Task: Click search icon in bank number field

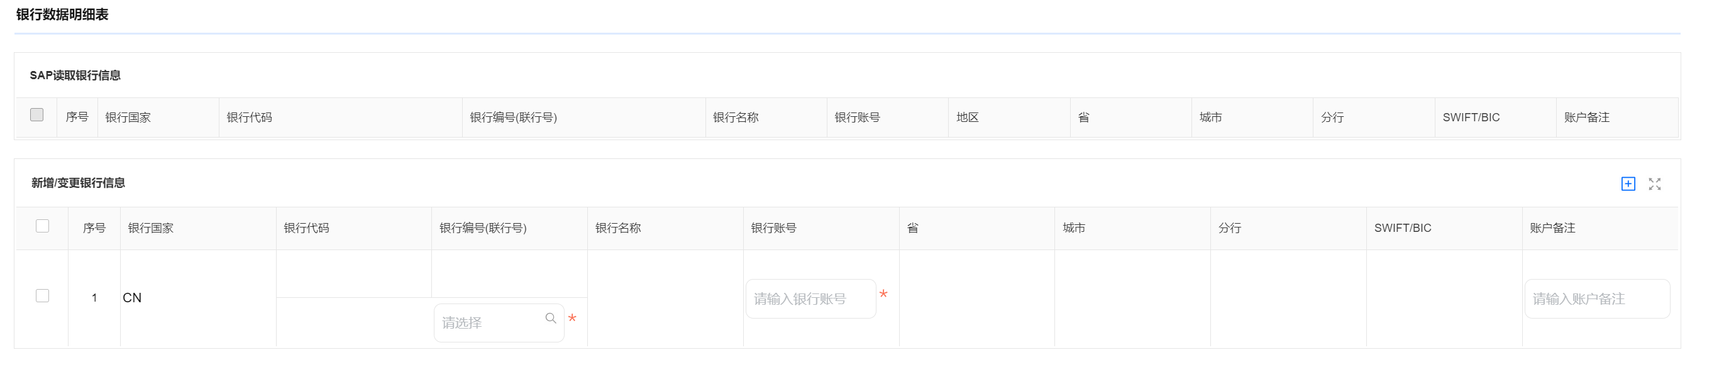Action: (x=550, y=319)
